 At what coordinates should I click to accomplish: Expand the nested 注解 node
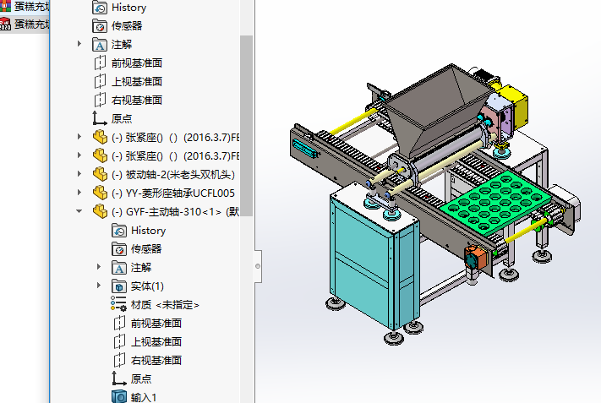99,267
